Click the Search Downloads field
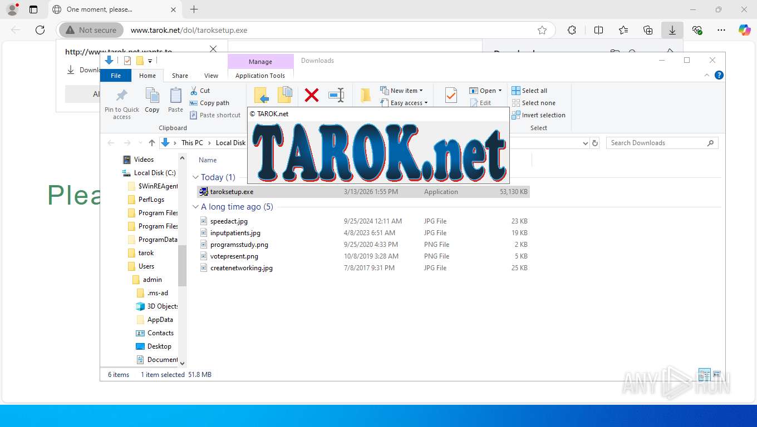The image size is (757, 427). pyautogui.click(x=662, y=143)
